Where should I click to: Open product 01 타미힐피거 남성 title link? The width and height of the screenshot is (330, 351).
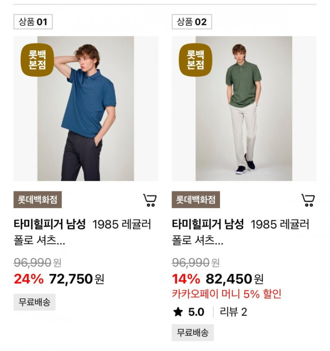[49, 225]
